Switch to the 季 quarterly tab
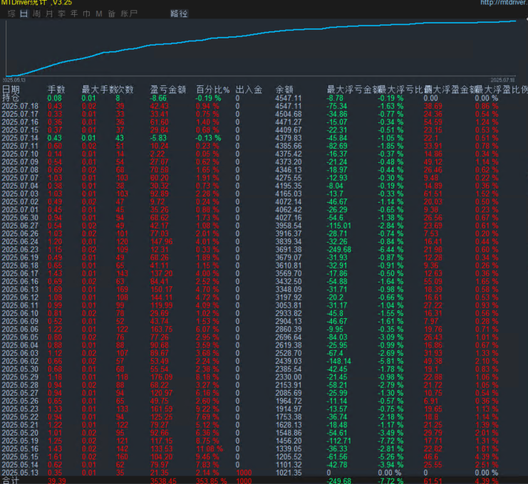 coord(61,14)
